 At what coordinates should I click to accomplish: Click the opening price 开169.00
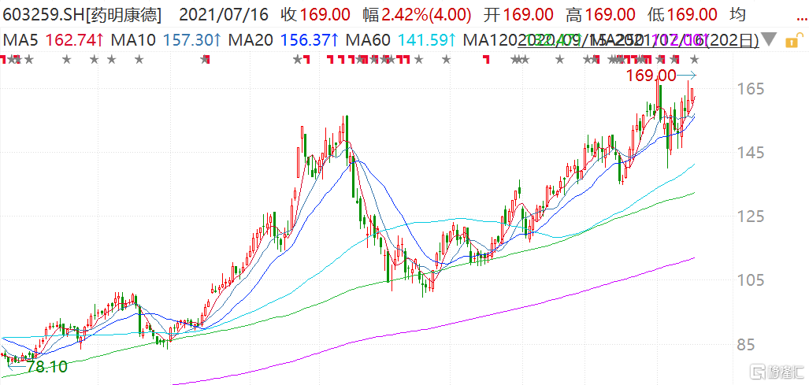[520, 15]
